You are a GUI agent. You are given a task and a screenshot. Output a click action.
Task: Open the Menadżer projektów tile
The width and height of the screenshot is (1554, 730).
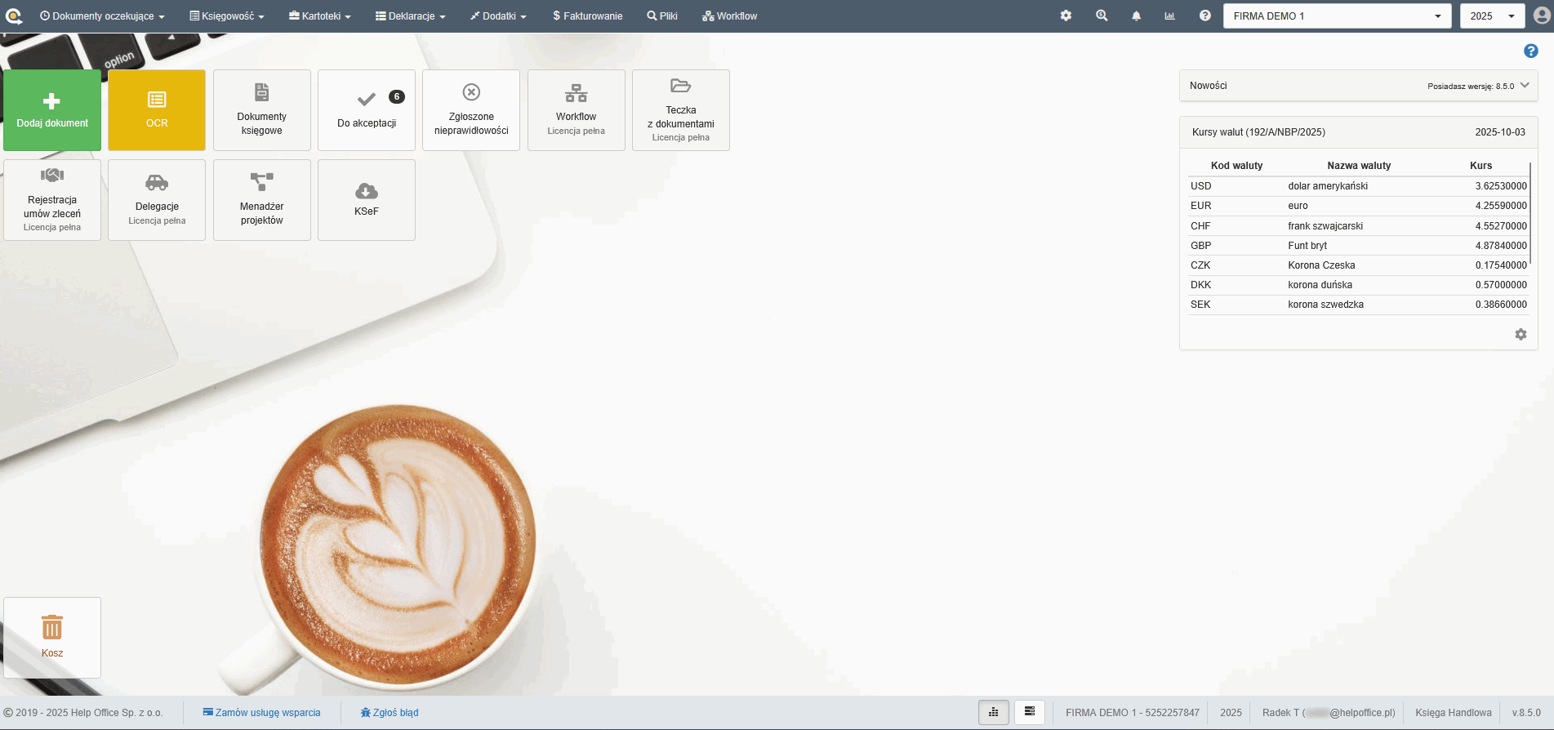(262, 200)
